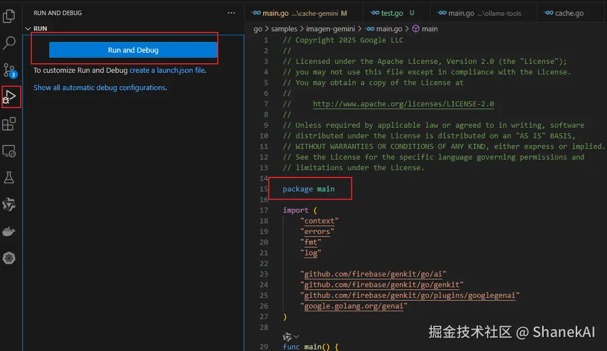Click the main.go breadcrumb segment
This screenshot has width=607, height=351.
[x=389, y=29]
